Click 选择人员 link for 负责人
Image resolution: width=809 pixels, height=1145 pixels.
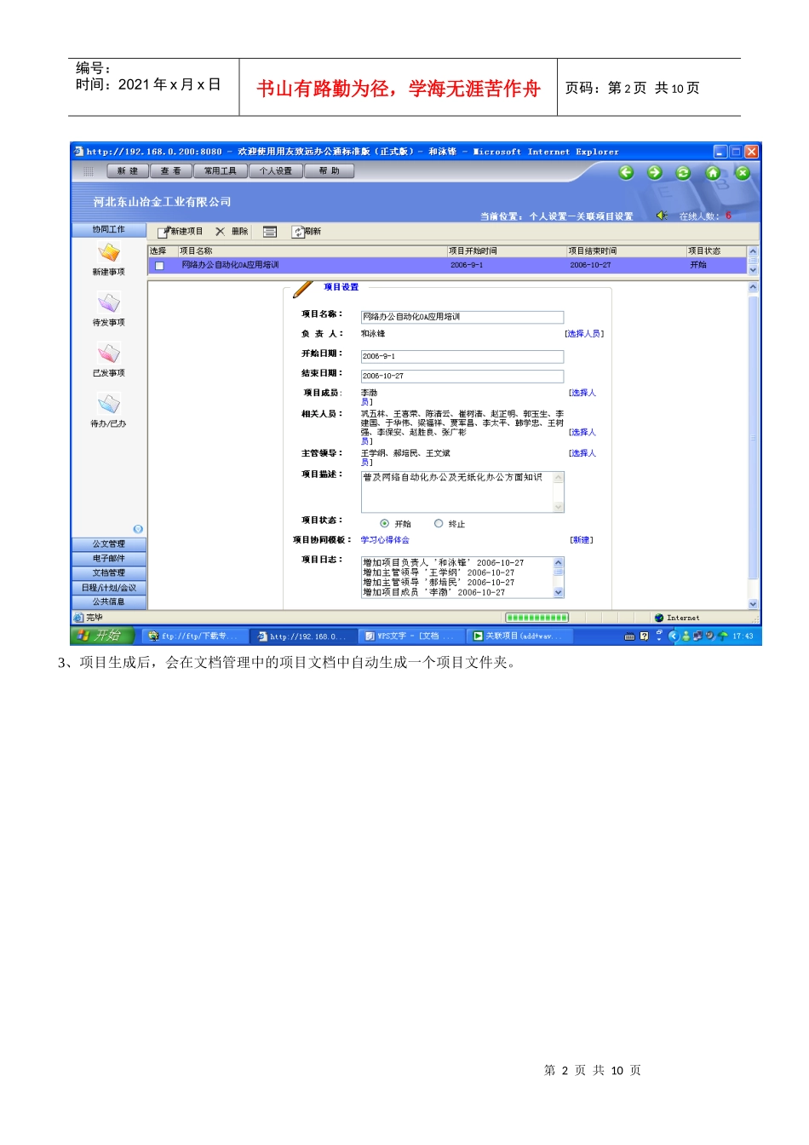pos(584,334)
